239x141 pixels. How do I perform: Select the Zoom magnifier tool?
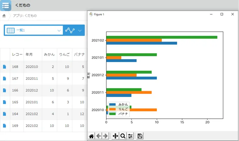point(123,136)
